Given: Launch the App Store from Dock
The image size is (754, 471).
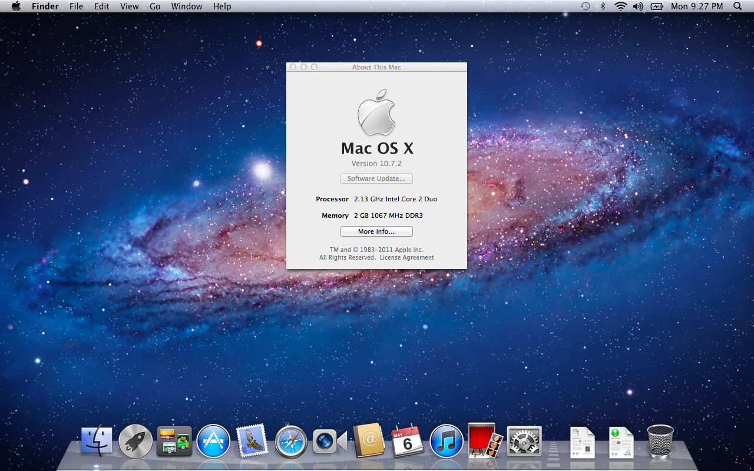Looking at the screenshot, I should [213, 441].
